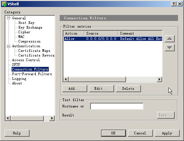This screenshot has height=141, width=184.
Task: Select Port-Forward Filters category
Action: (x=32, y=74)
